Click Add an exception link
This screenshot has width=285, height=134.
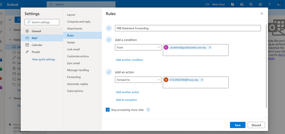pos(126,100)
